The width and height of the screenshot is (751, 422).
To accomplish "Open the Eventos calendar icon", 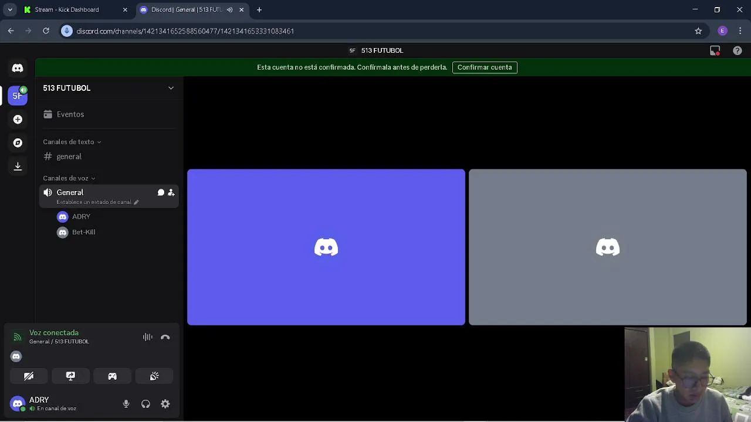I will click(x=48, y=114).
